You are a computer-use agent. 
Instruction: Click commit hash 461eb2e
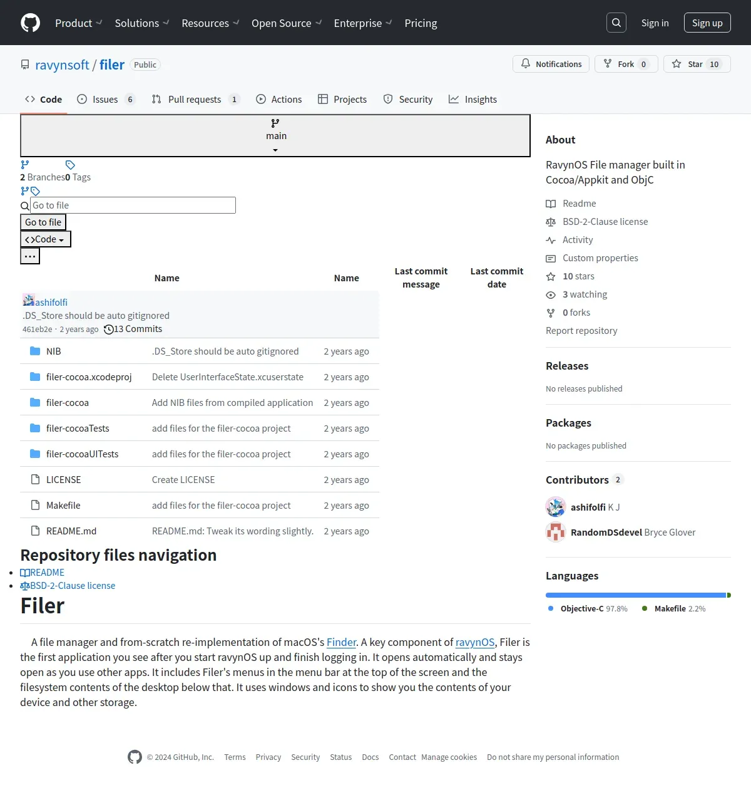pos(38,330)
